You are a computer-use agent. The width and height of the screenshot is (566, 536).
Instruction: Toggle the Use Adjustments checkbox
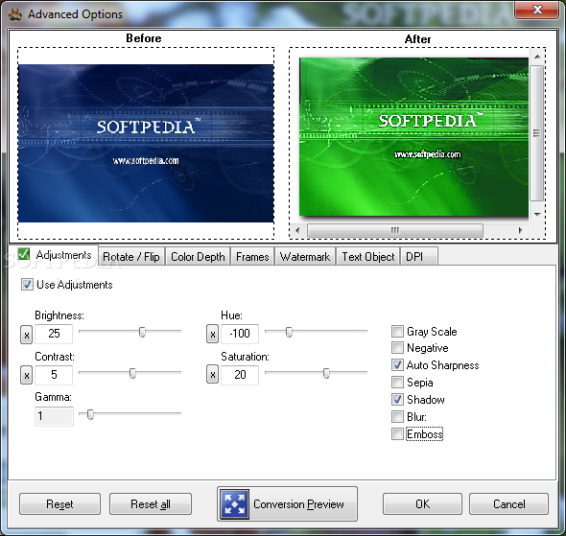[27, 285]
